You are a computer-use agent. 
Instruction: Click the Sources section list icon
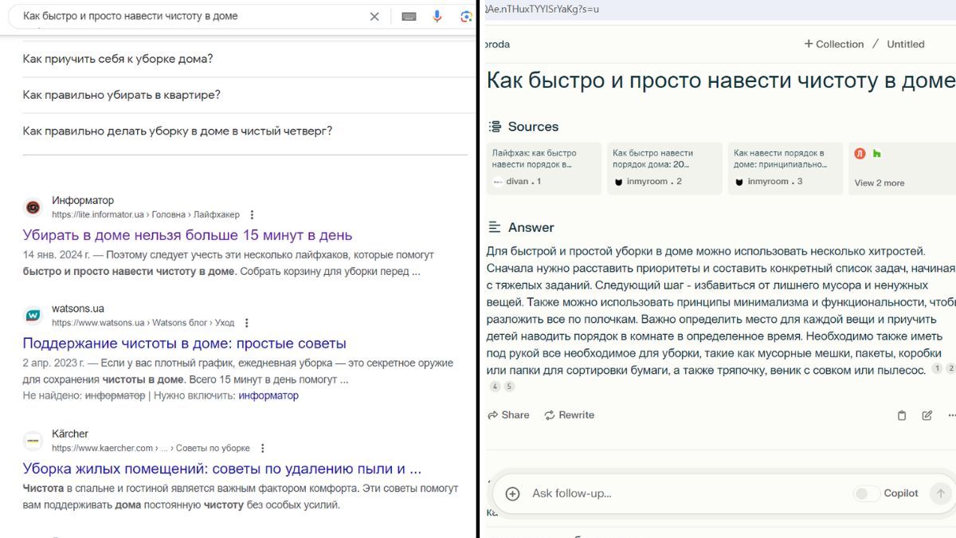click(495, 126)
